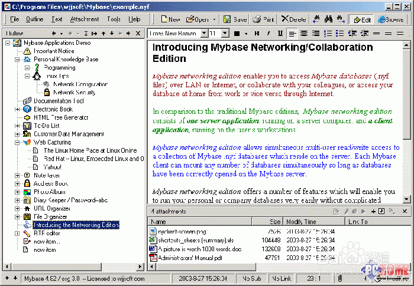Open the text color dropdown arrow
The height and width of the screenshot is (286, 414).
[246, 34]
